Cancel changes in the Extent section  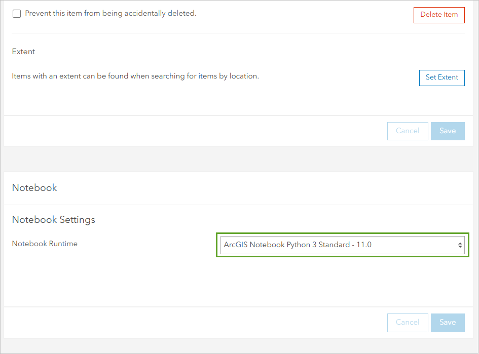(x=408, y=131)
